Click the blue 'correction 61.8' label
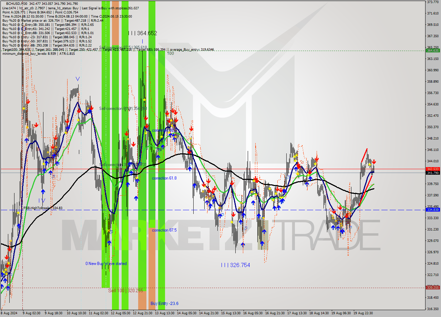 point(164,178)
